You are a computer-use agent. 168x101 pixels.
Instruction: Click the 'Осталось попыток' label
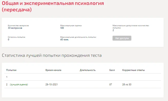pos(17,37)
